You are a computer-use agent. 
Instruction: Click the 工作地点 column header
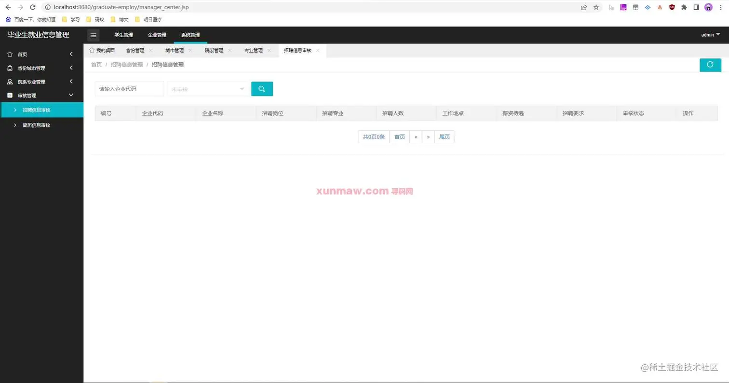453,114
